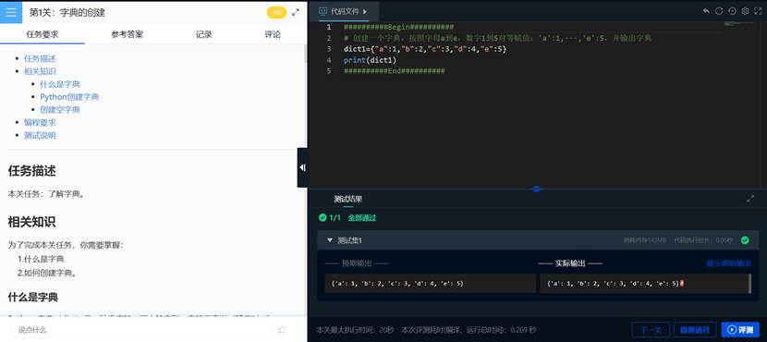767x342 pixels.
Task: Click the expected output text box
Action: tap(431, 283)
